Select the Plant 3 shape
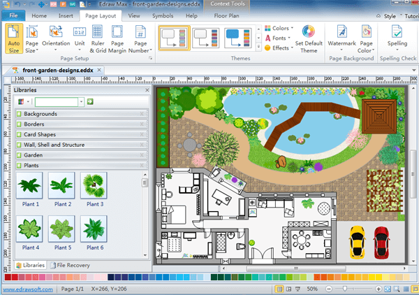 click(95, 187)
